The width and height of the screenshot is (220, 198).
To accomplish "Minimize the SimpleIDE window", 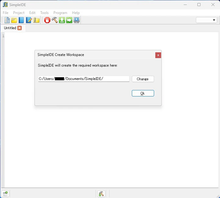I will 185,5.
